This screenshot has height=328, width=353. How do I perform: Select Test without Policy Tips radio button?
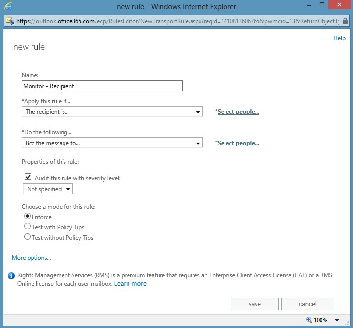click(x=27, y=237)
